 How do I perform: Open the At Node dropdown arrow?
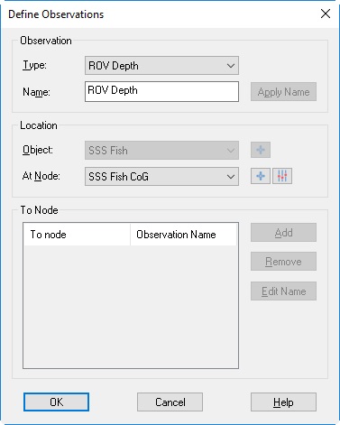[x=231, y=177]
